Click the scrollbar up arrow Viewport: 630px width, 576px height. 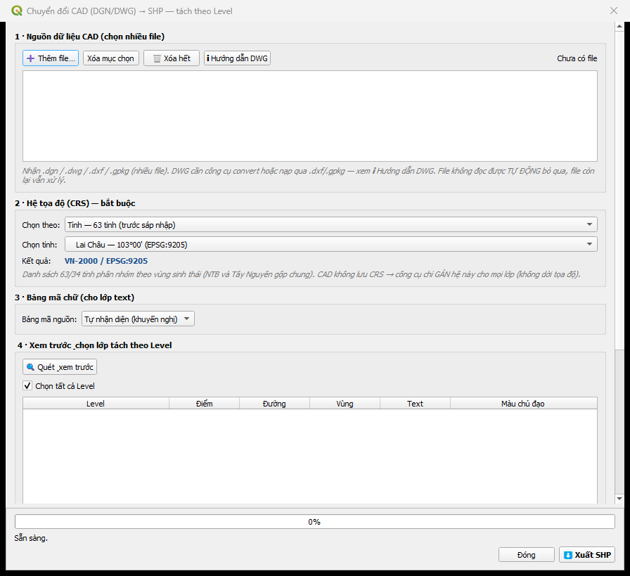tap(619, 27)
